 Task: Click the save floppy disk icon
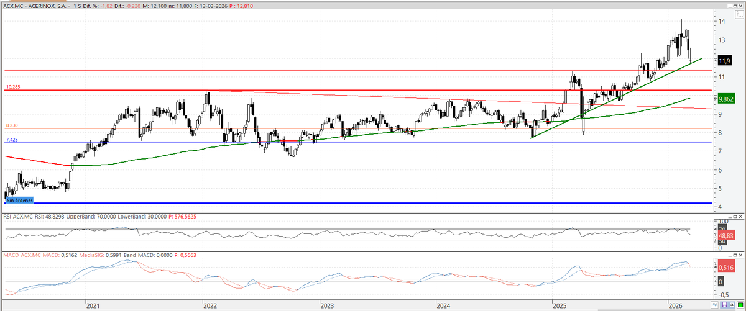(x=725, y=305)
